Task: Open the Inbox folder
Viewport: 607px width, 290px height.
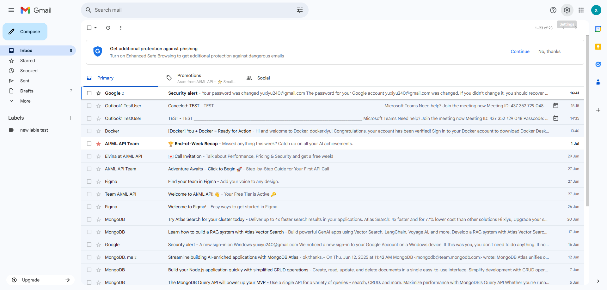Action: click(38, 50)
